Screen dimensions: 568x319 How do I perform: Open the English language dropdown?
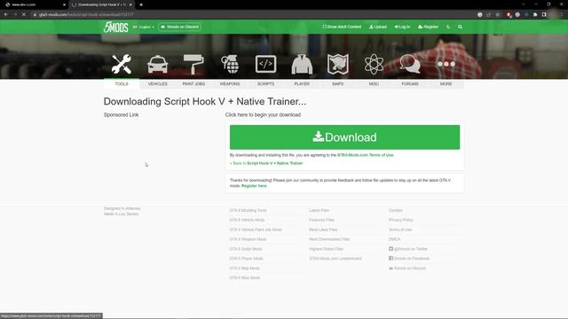click(144, 27)
